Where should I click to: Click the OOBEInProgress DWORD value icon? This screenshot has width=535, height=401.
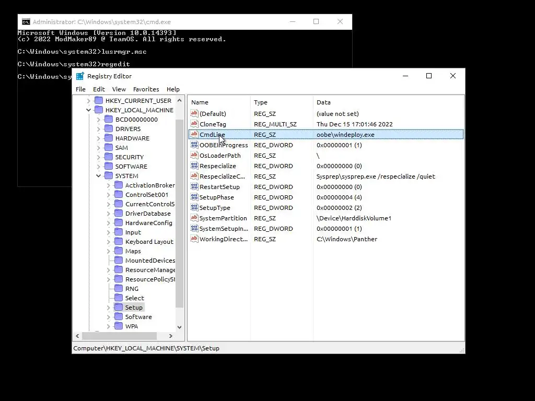(x=194, y=145)
